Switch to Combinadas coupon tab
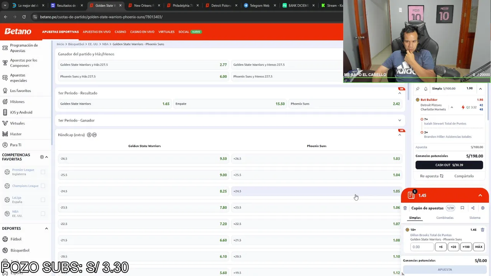 tap(445, 218)
